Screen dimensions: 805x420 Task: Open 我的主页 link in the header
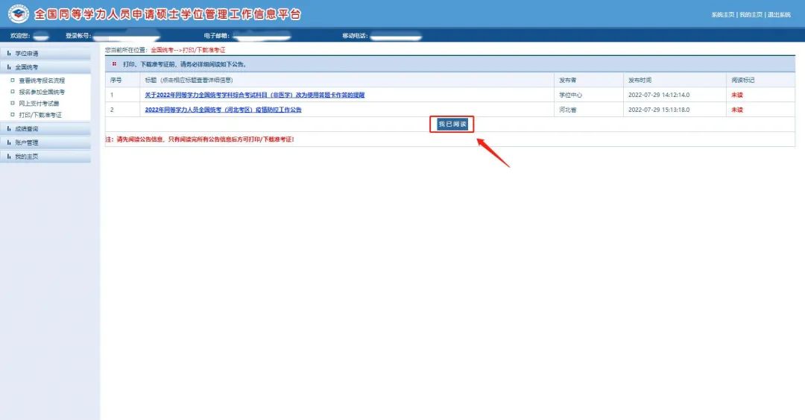click(751, 15)
